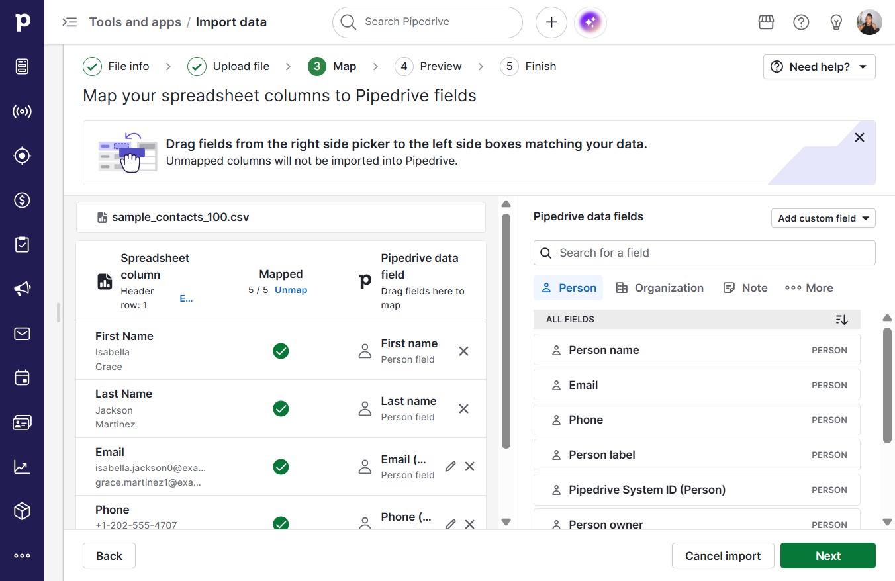Remove the Last name field mapping

(464, 409)
